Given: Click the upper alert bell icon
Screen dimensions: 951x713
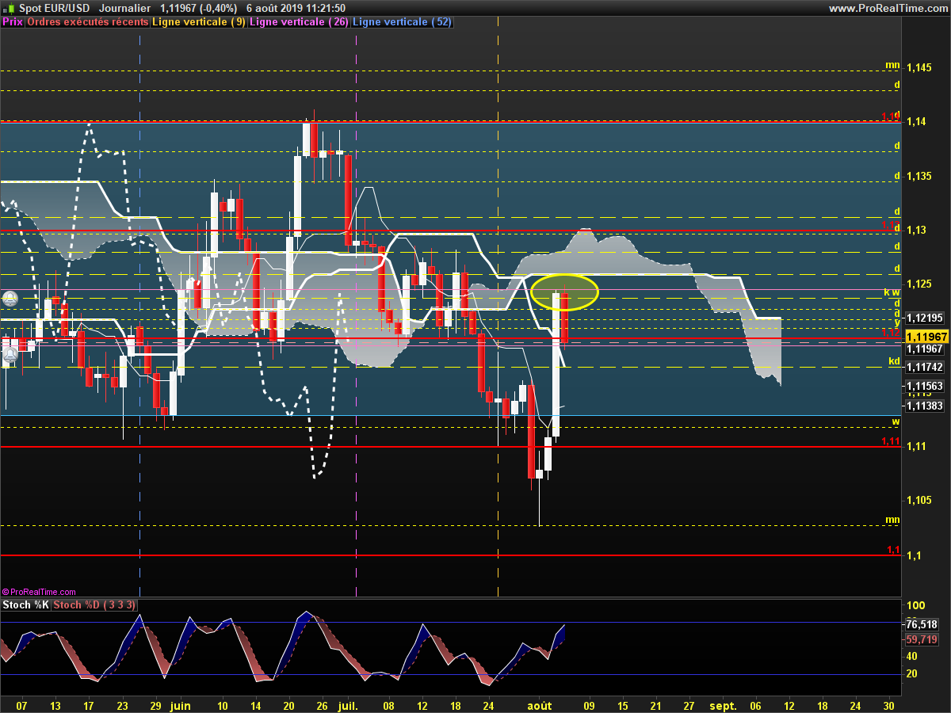Looking at the screenshot, I should (10, 299).
